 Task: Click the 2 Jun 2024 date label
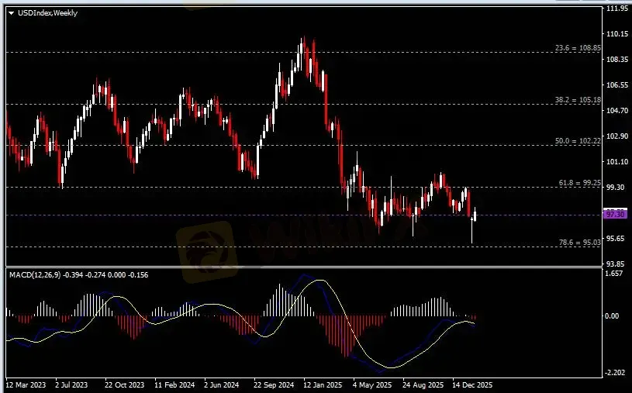(x=221, y=385)
